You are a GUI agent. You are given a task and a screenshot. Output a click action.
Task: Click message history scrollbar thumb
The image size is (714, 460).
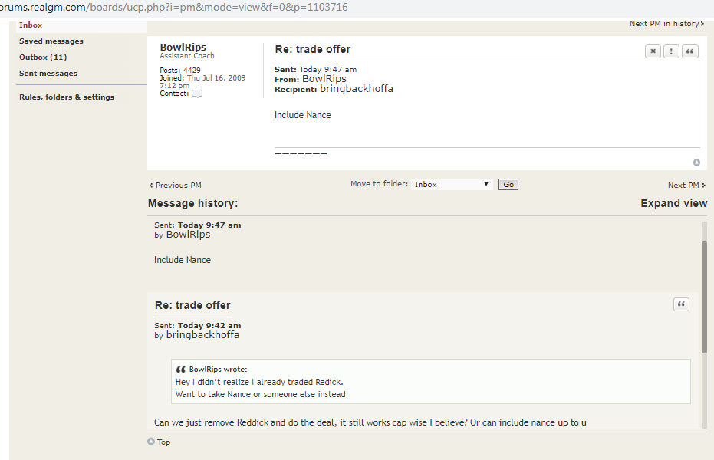tap(704, 297)
